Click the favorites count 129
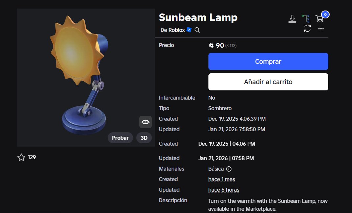352x213 pixels. click(32, 157)
